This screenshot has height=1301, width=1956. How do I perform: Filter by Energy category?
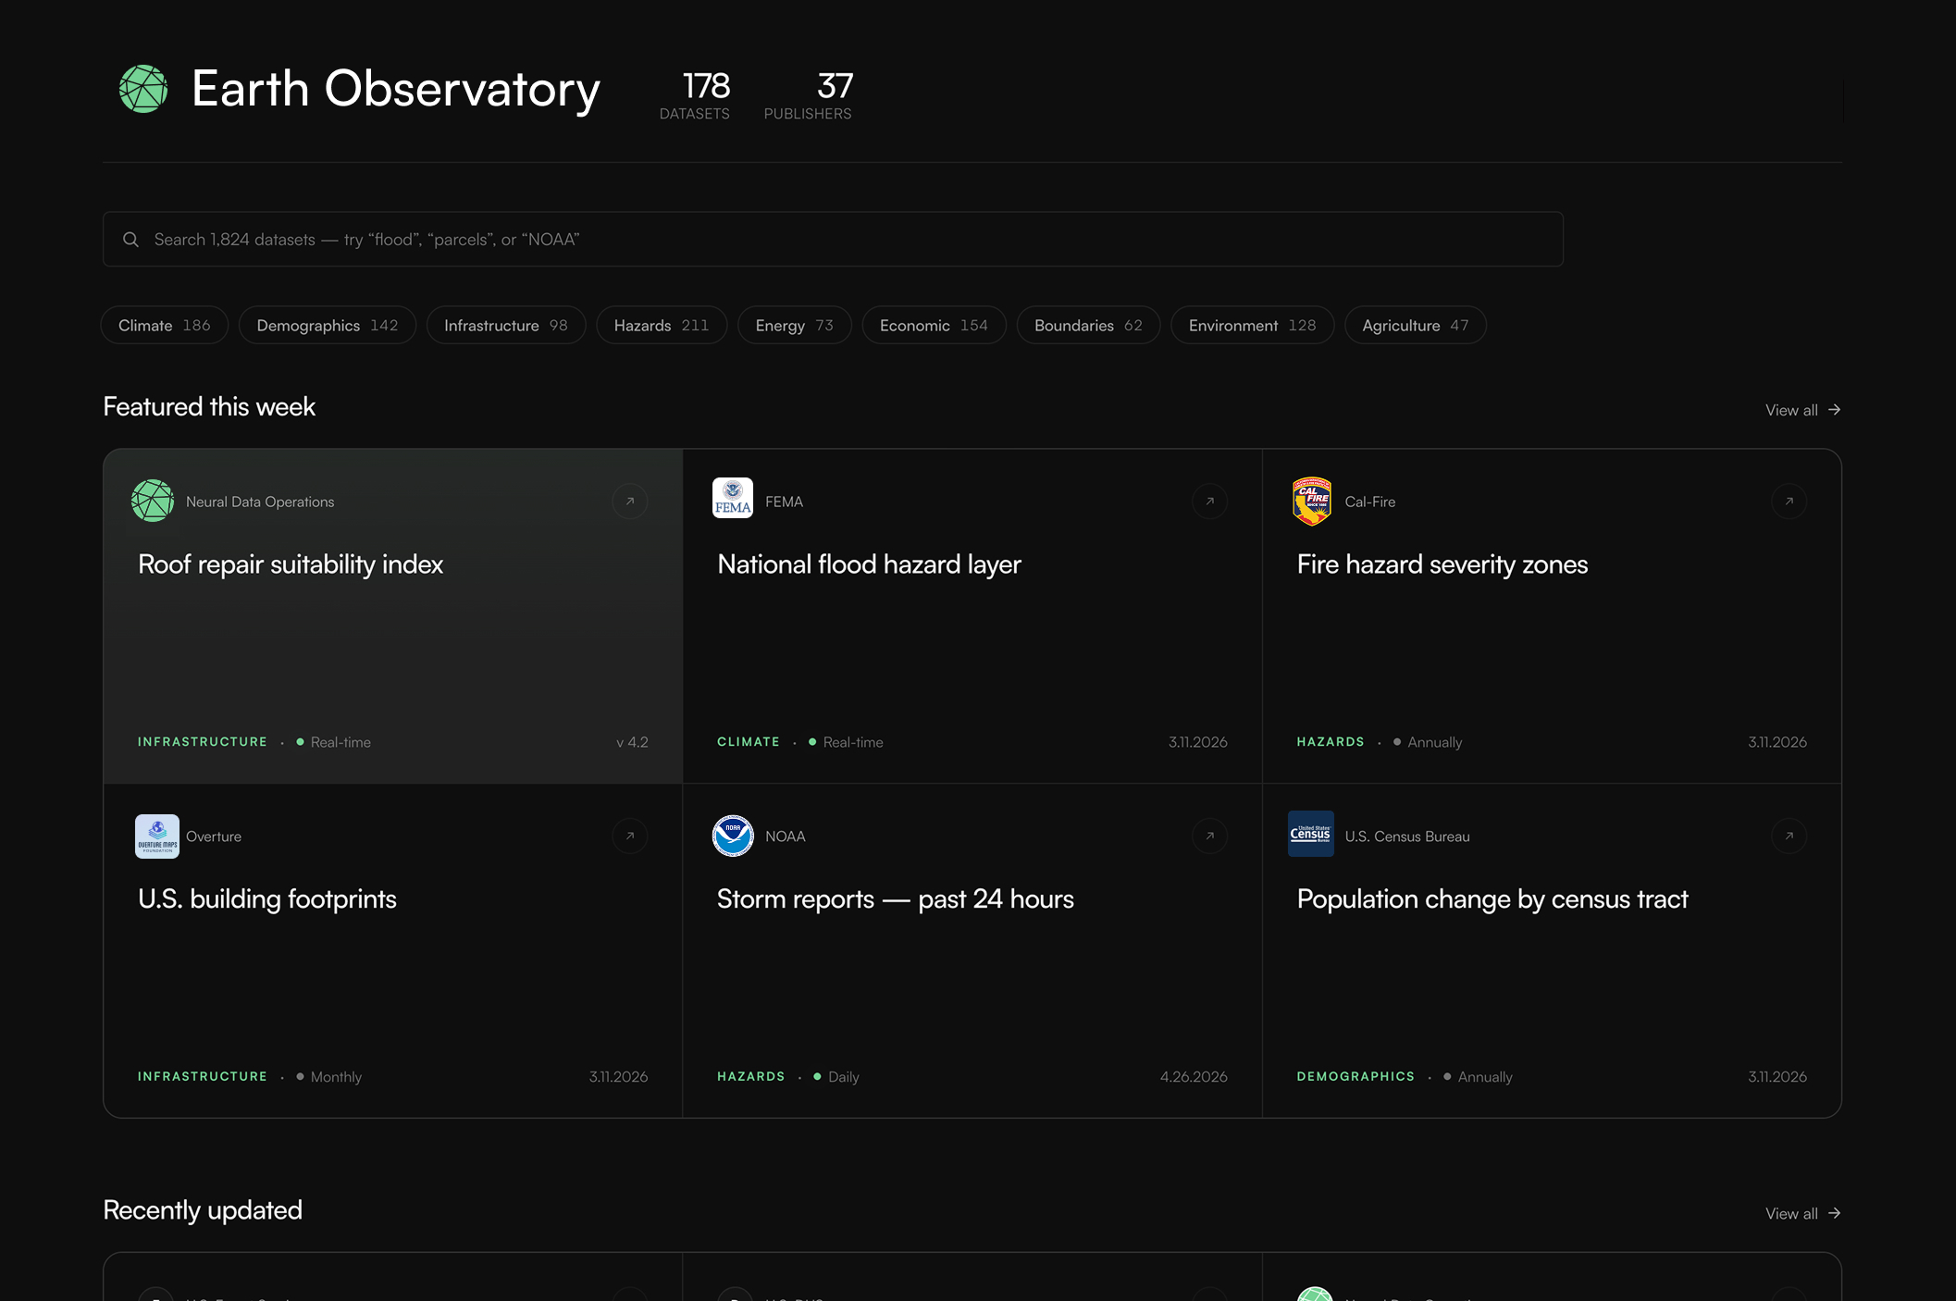(x=795, y=326)
